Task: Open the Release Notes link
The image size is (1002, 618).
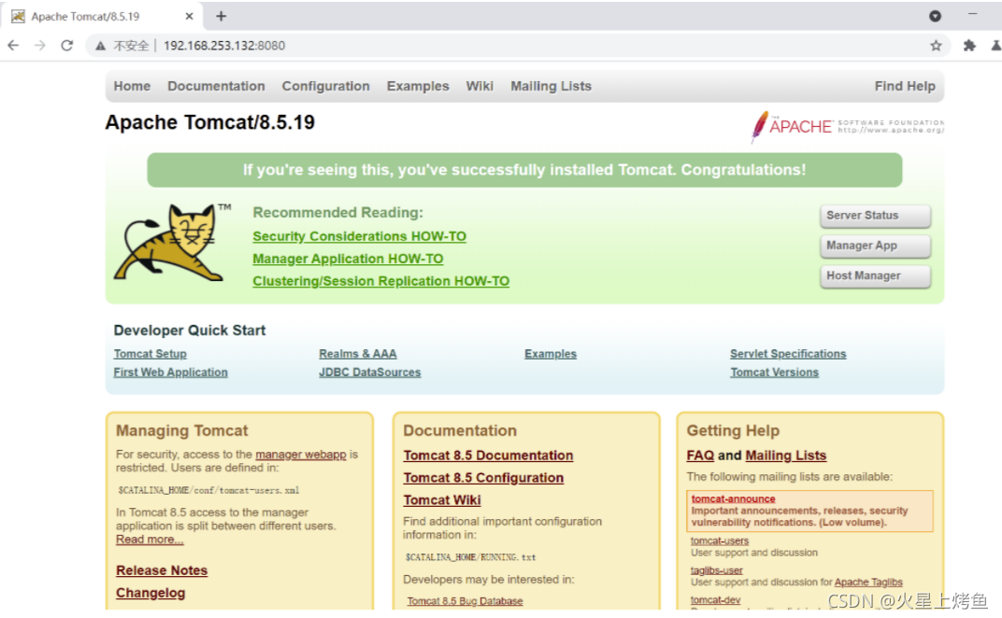Action: (162, 570)
